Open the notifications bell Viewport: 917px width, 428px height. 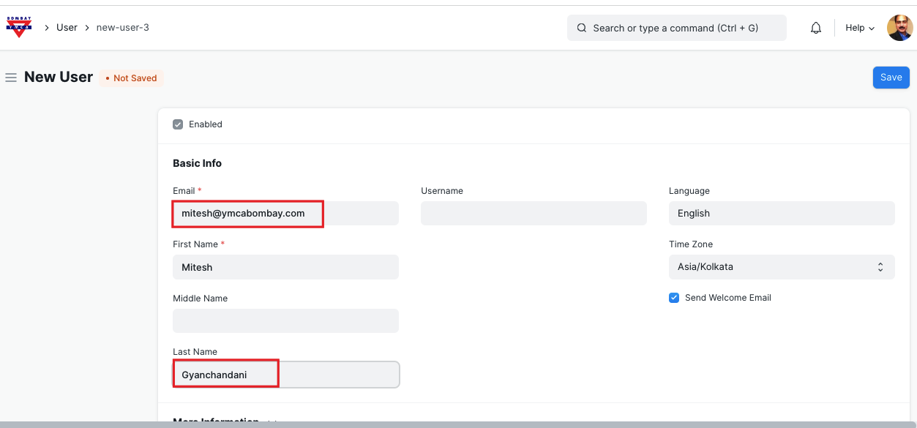click(x=816, y=28)
